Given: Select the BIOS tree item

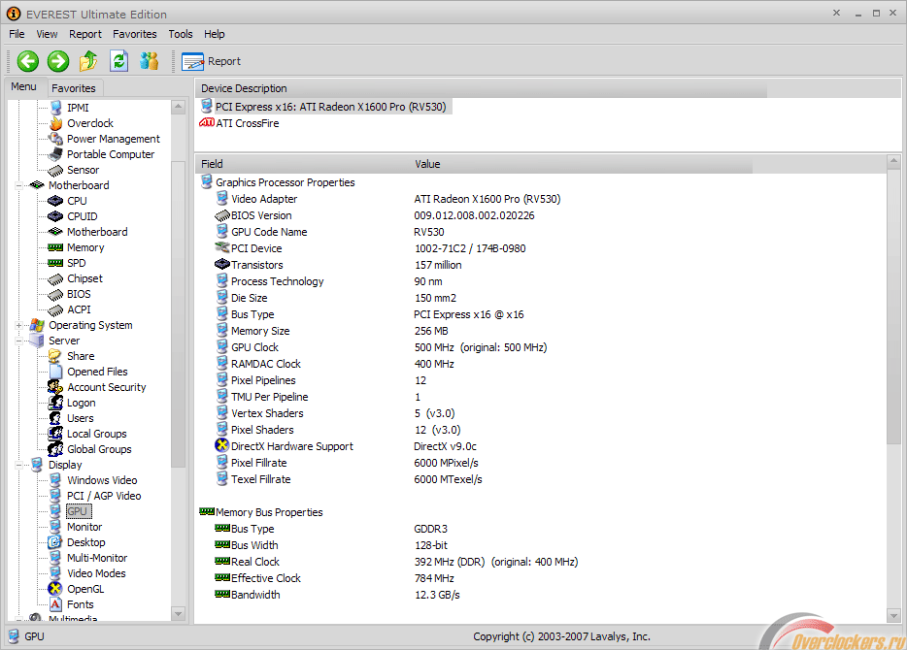Looking at the screenshot, I should pyautogui.click(x=79, y=295).
